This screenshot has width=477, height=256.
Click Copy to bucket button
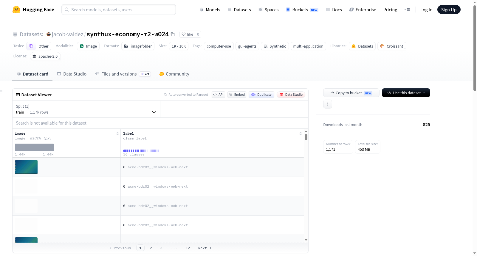click(351, 93)
